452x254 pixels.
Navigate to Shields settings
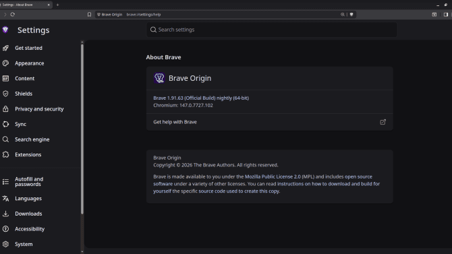pyautogui.click(x=24, y=94)
